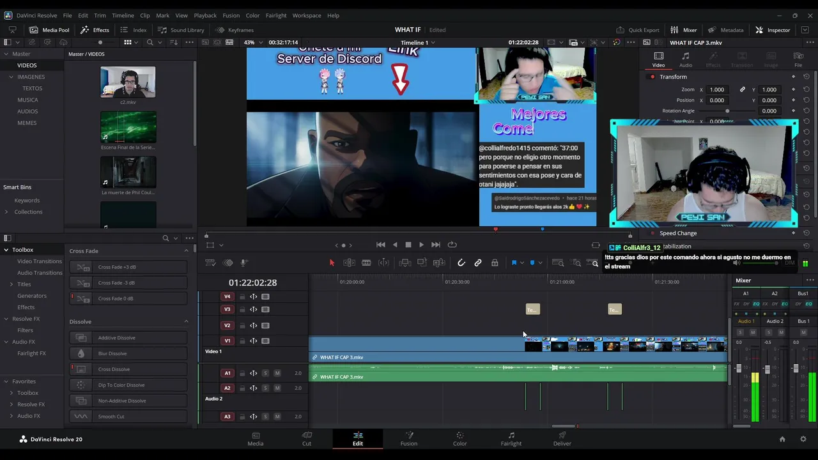Click the Quick Export button
818x460 pixels.
click(638, 30)
